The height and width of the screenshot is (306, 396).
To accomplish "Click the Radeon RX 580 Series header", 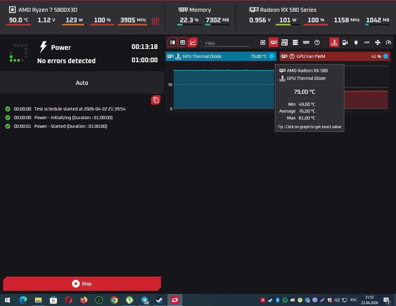I will tap(283, 10).
